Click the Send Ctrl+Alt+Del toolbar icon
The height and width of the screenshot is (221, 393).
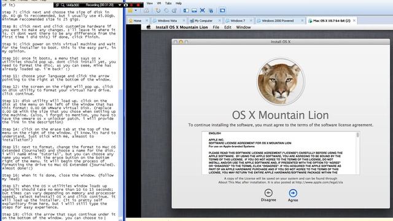(146, 10)
